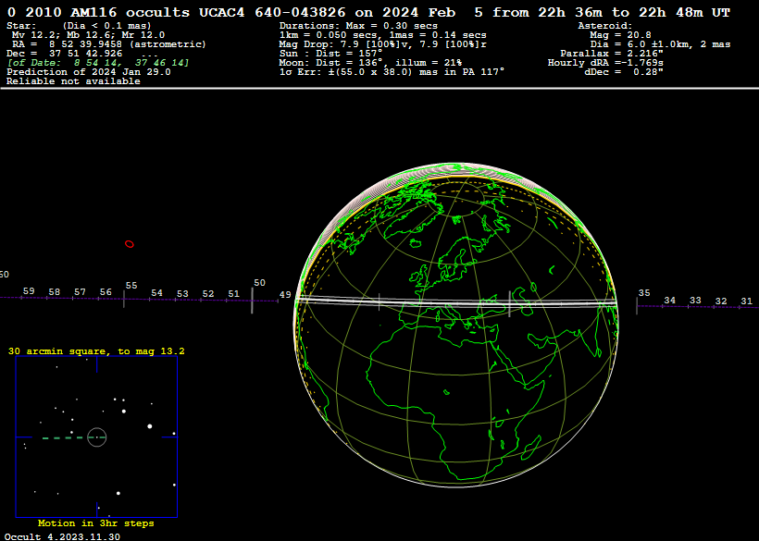Viewport: 759px width, 541px height.
Task: Select the "Parallax = 2.216" value
Action: (x=612, y=54)
